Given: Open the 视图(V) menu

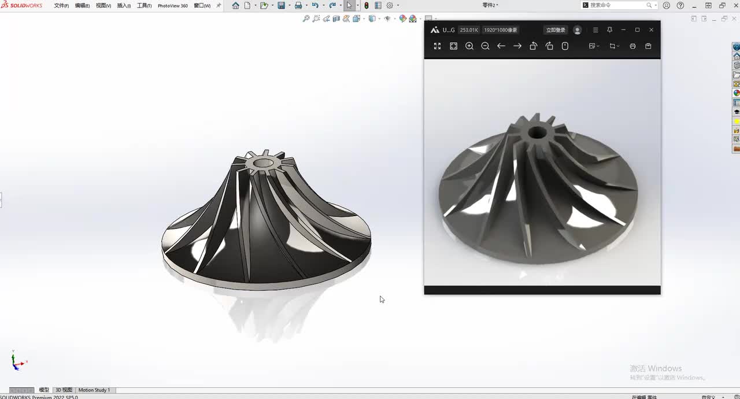Looking at the screenshot, I should [x=103, y=6].
